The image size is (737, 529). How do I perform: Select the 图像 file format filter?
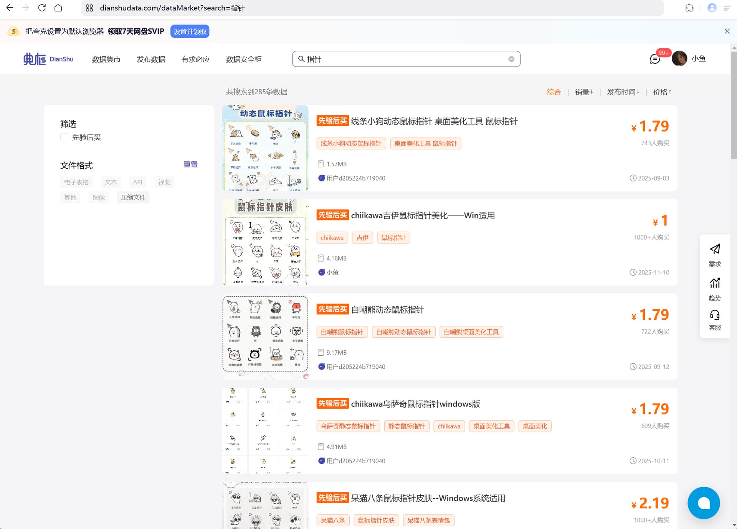point(99,197)
